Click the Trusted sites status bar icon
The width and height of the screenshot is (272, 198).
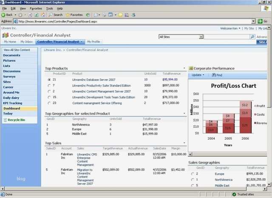[x=234, y=194]
